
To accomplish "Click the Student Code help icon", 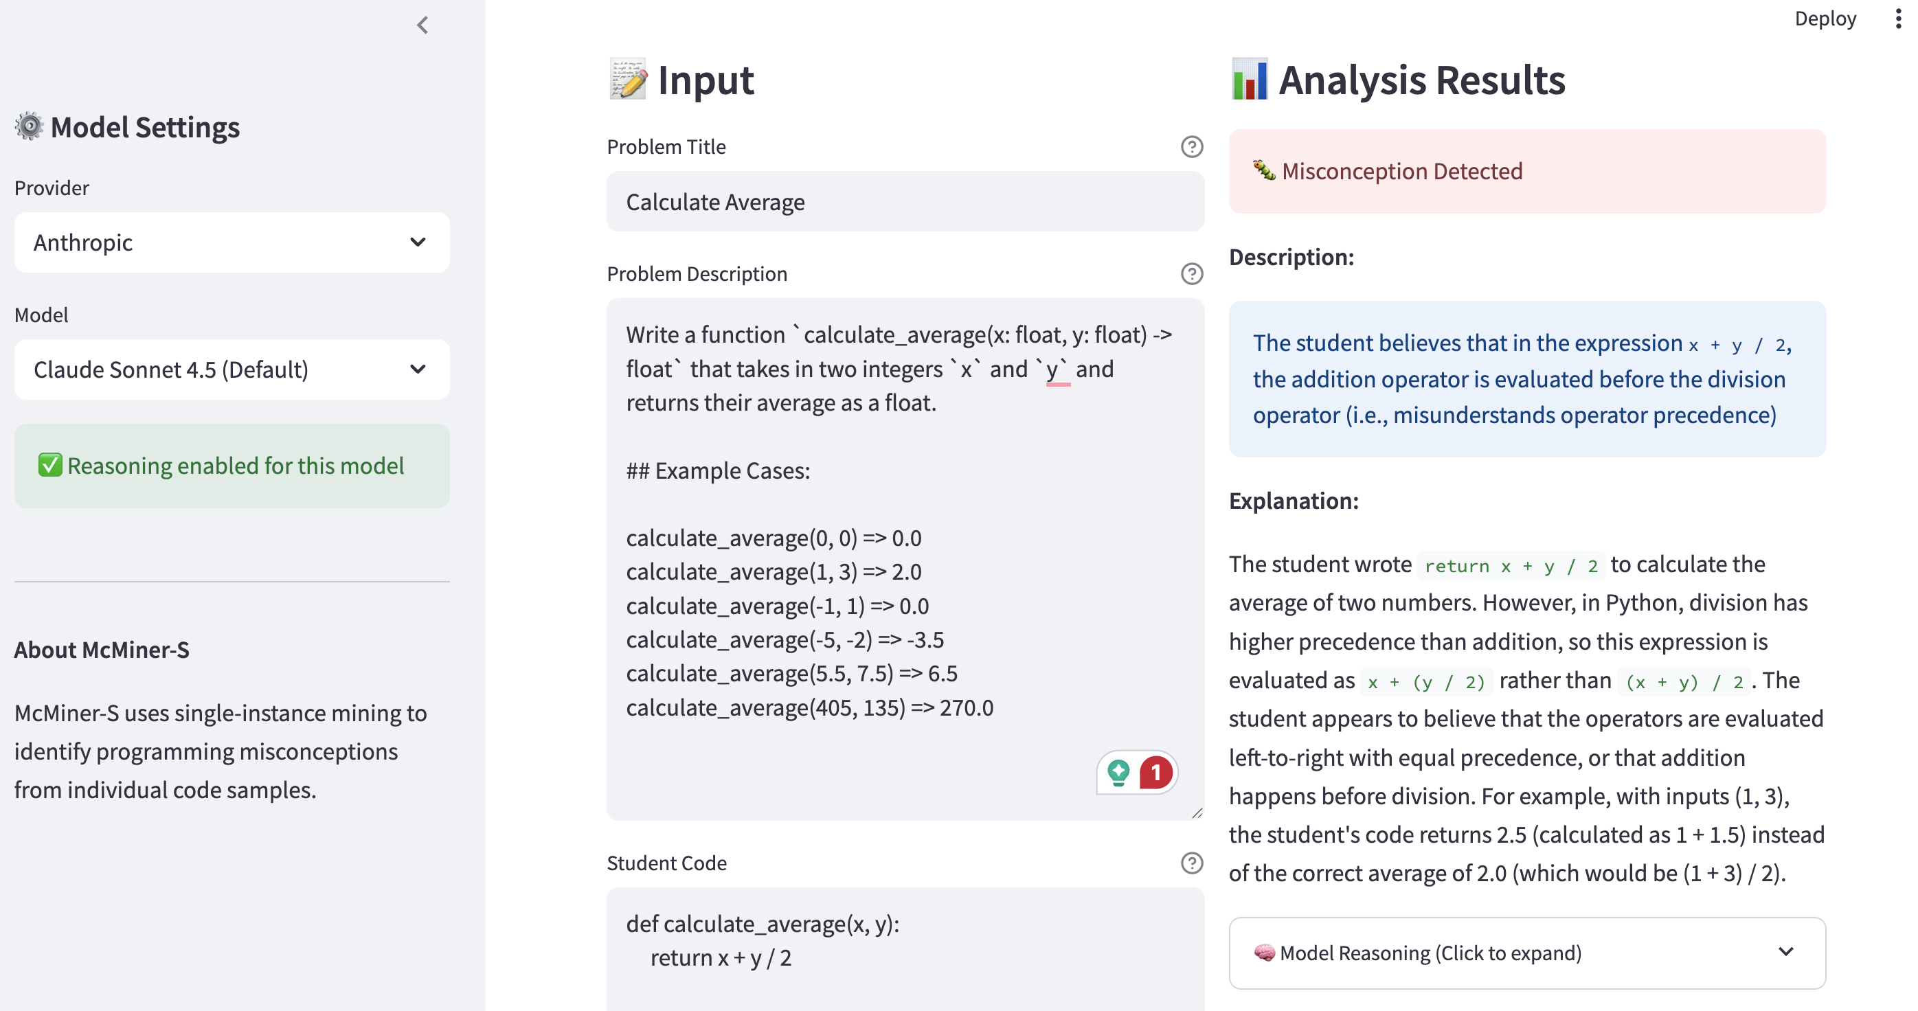I will pyautogui.click(x=1191, y=863).
